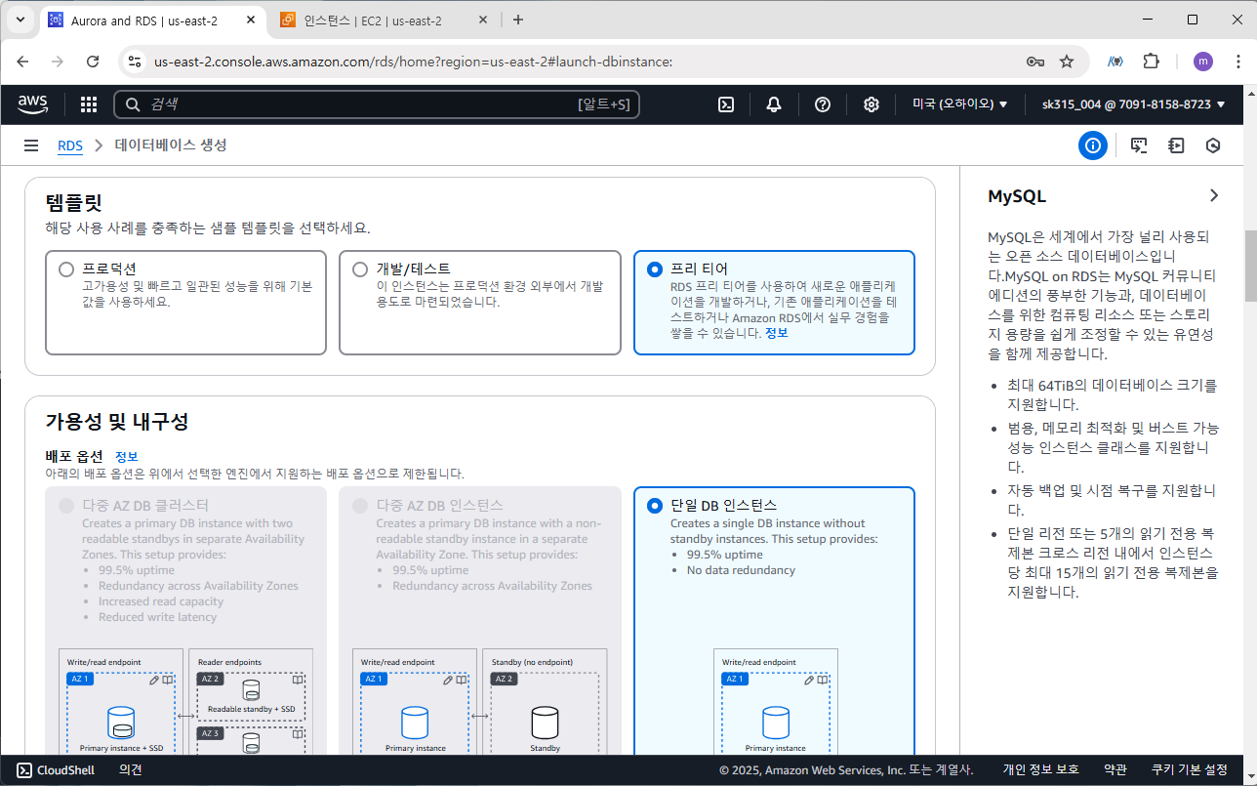Image resolution: width=1257 pixels, height=786 pixels.
Task: Open saved password key icon
Action: tap(1035, 62)
